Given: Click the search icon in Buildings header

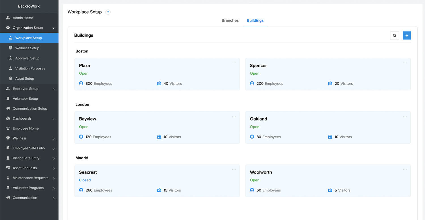Looking at the screenshot, I should (394, 35).
